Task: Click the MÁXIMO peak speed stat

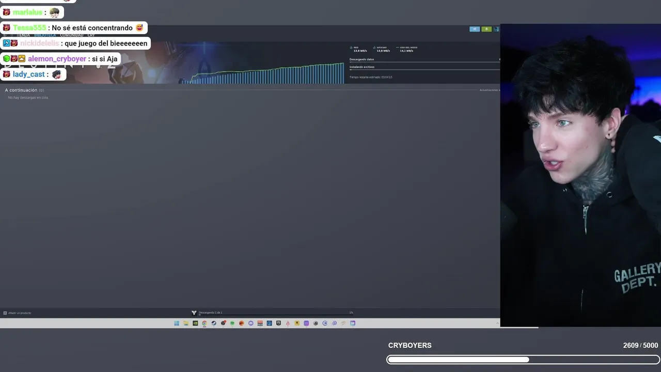Action: point(382,49)
